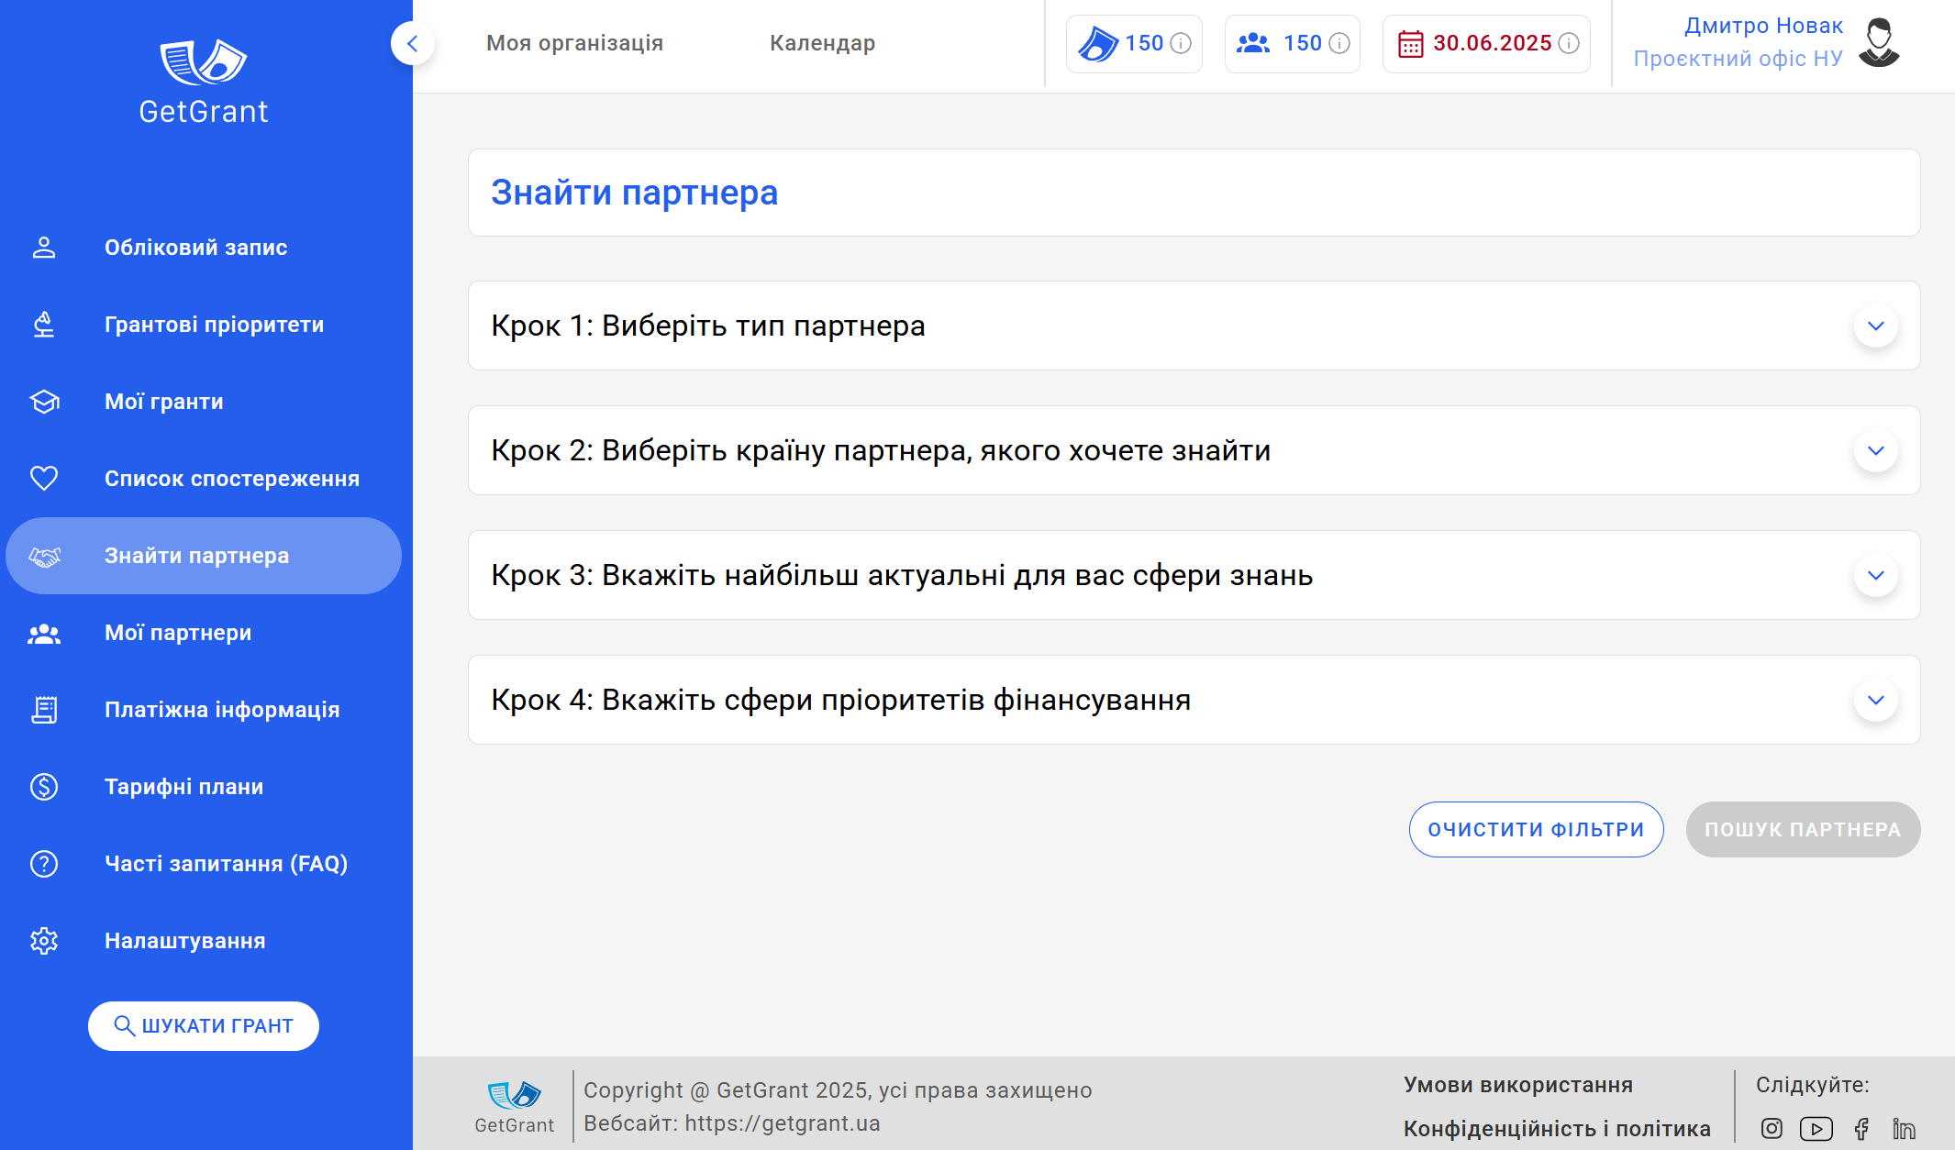Open the Моя організація tab
This screenshot has width=1955, height=1150.
574,43
